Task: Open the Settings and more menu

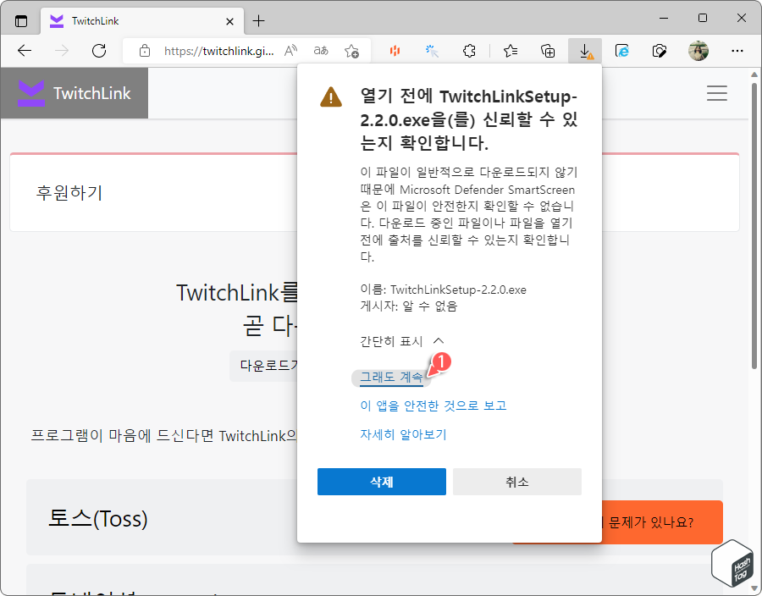Action: (x=737, y=51)
